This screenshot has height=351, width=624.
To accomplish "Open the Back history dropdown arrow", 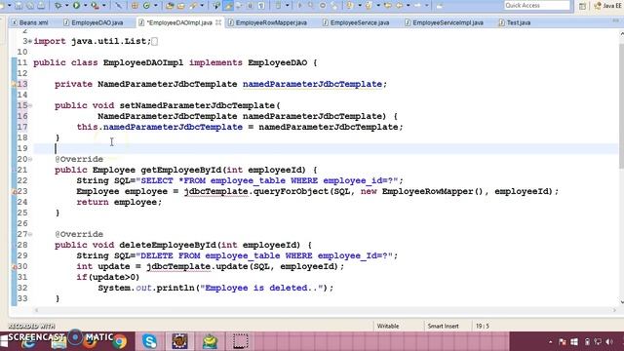I will (408, 6).
